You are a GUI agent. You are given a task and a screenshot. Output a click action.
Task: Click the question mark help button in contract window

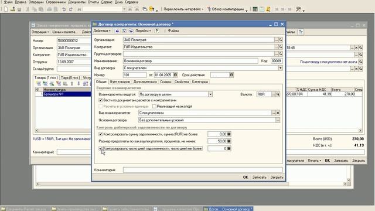tap(156, 31)
